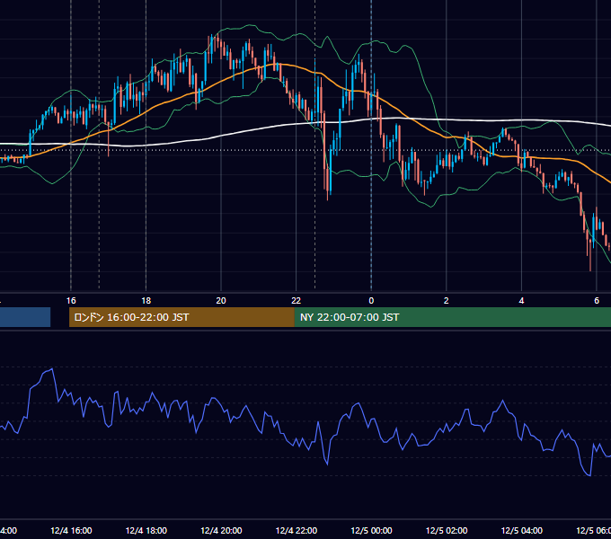Click the hour label 0 on chart axis
The image size is (611, 539).
[371, 301]
